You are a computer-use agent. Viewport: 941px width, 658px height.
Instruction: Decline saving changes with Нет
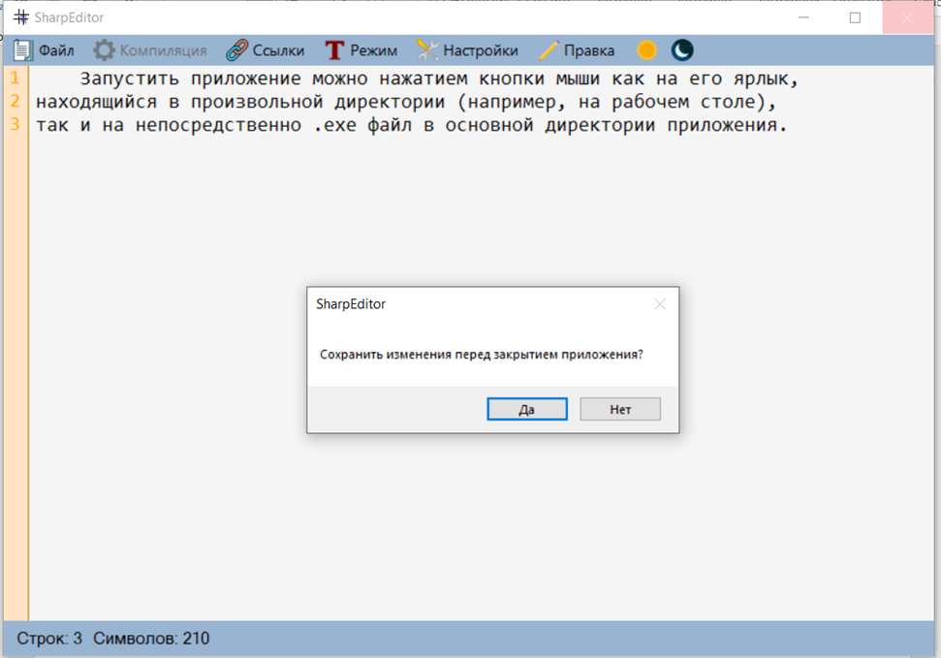(x=619, y=408)
